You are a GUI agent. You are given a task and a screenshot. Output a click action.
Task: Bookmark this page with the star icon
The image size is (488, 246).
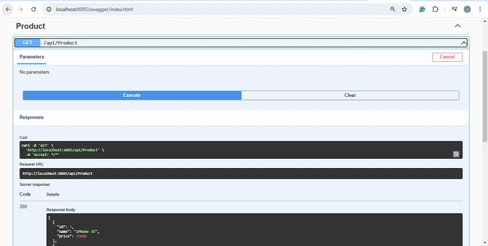pyautogui.click(x=404, y=9)
